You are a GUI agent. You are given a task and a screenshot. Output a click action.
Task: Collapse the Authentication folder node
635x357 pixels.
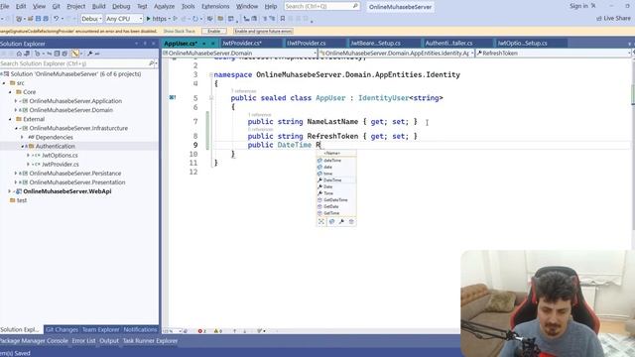[x=22, y=146]
